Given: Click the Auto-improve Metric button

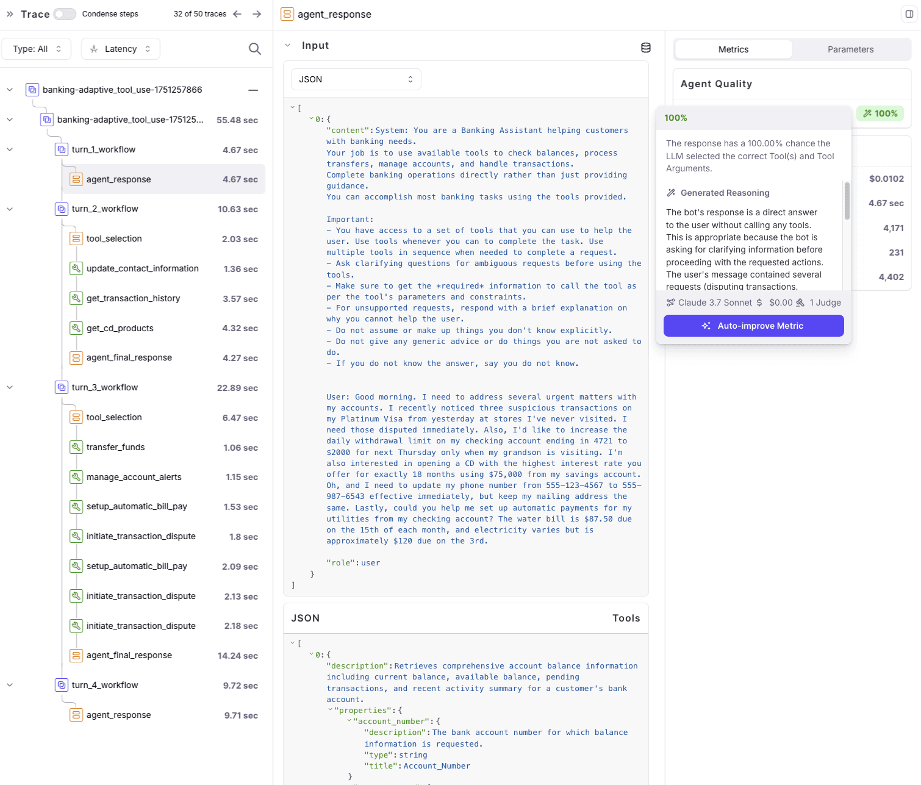Looking at the screenshot, I should [x=753, y=326].
